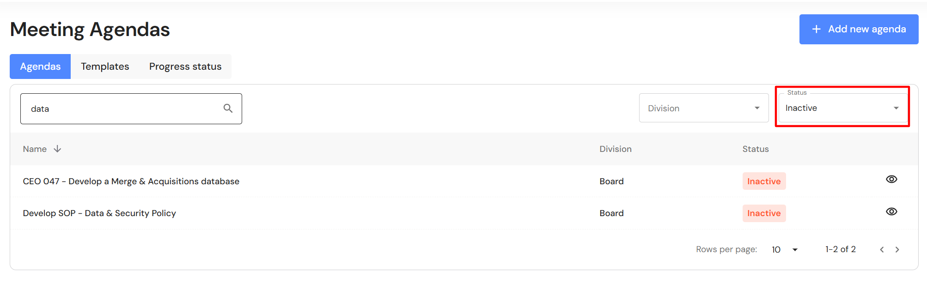Open the Division filter dropdown
The image size is (927, 284).
703,108
